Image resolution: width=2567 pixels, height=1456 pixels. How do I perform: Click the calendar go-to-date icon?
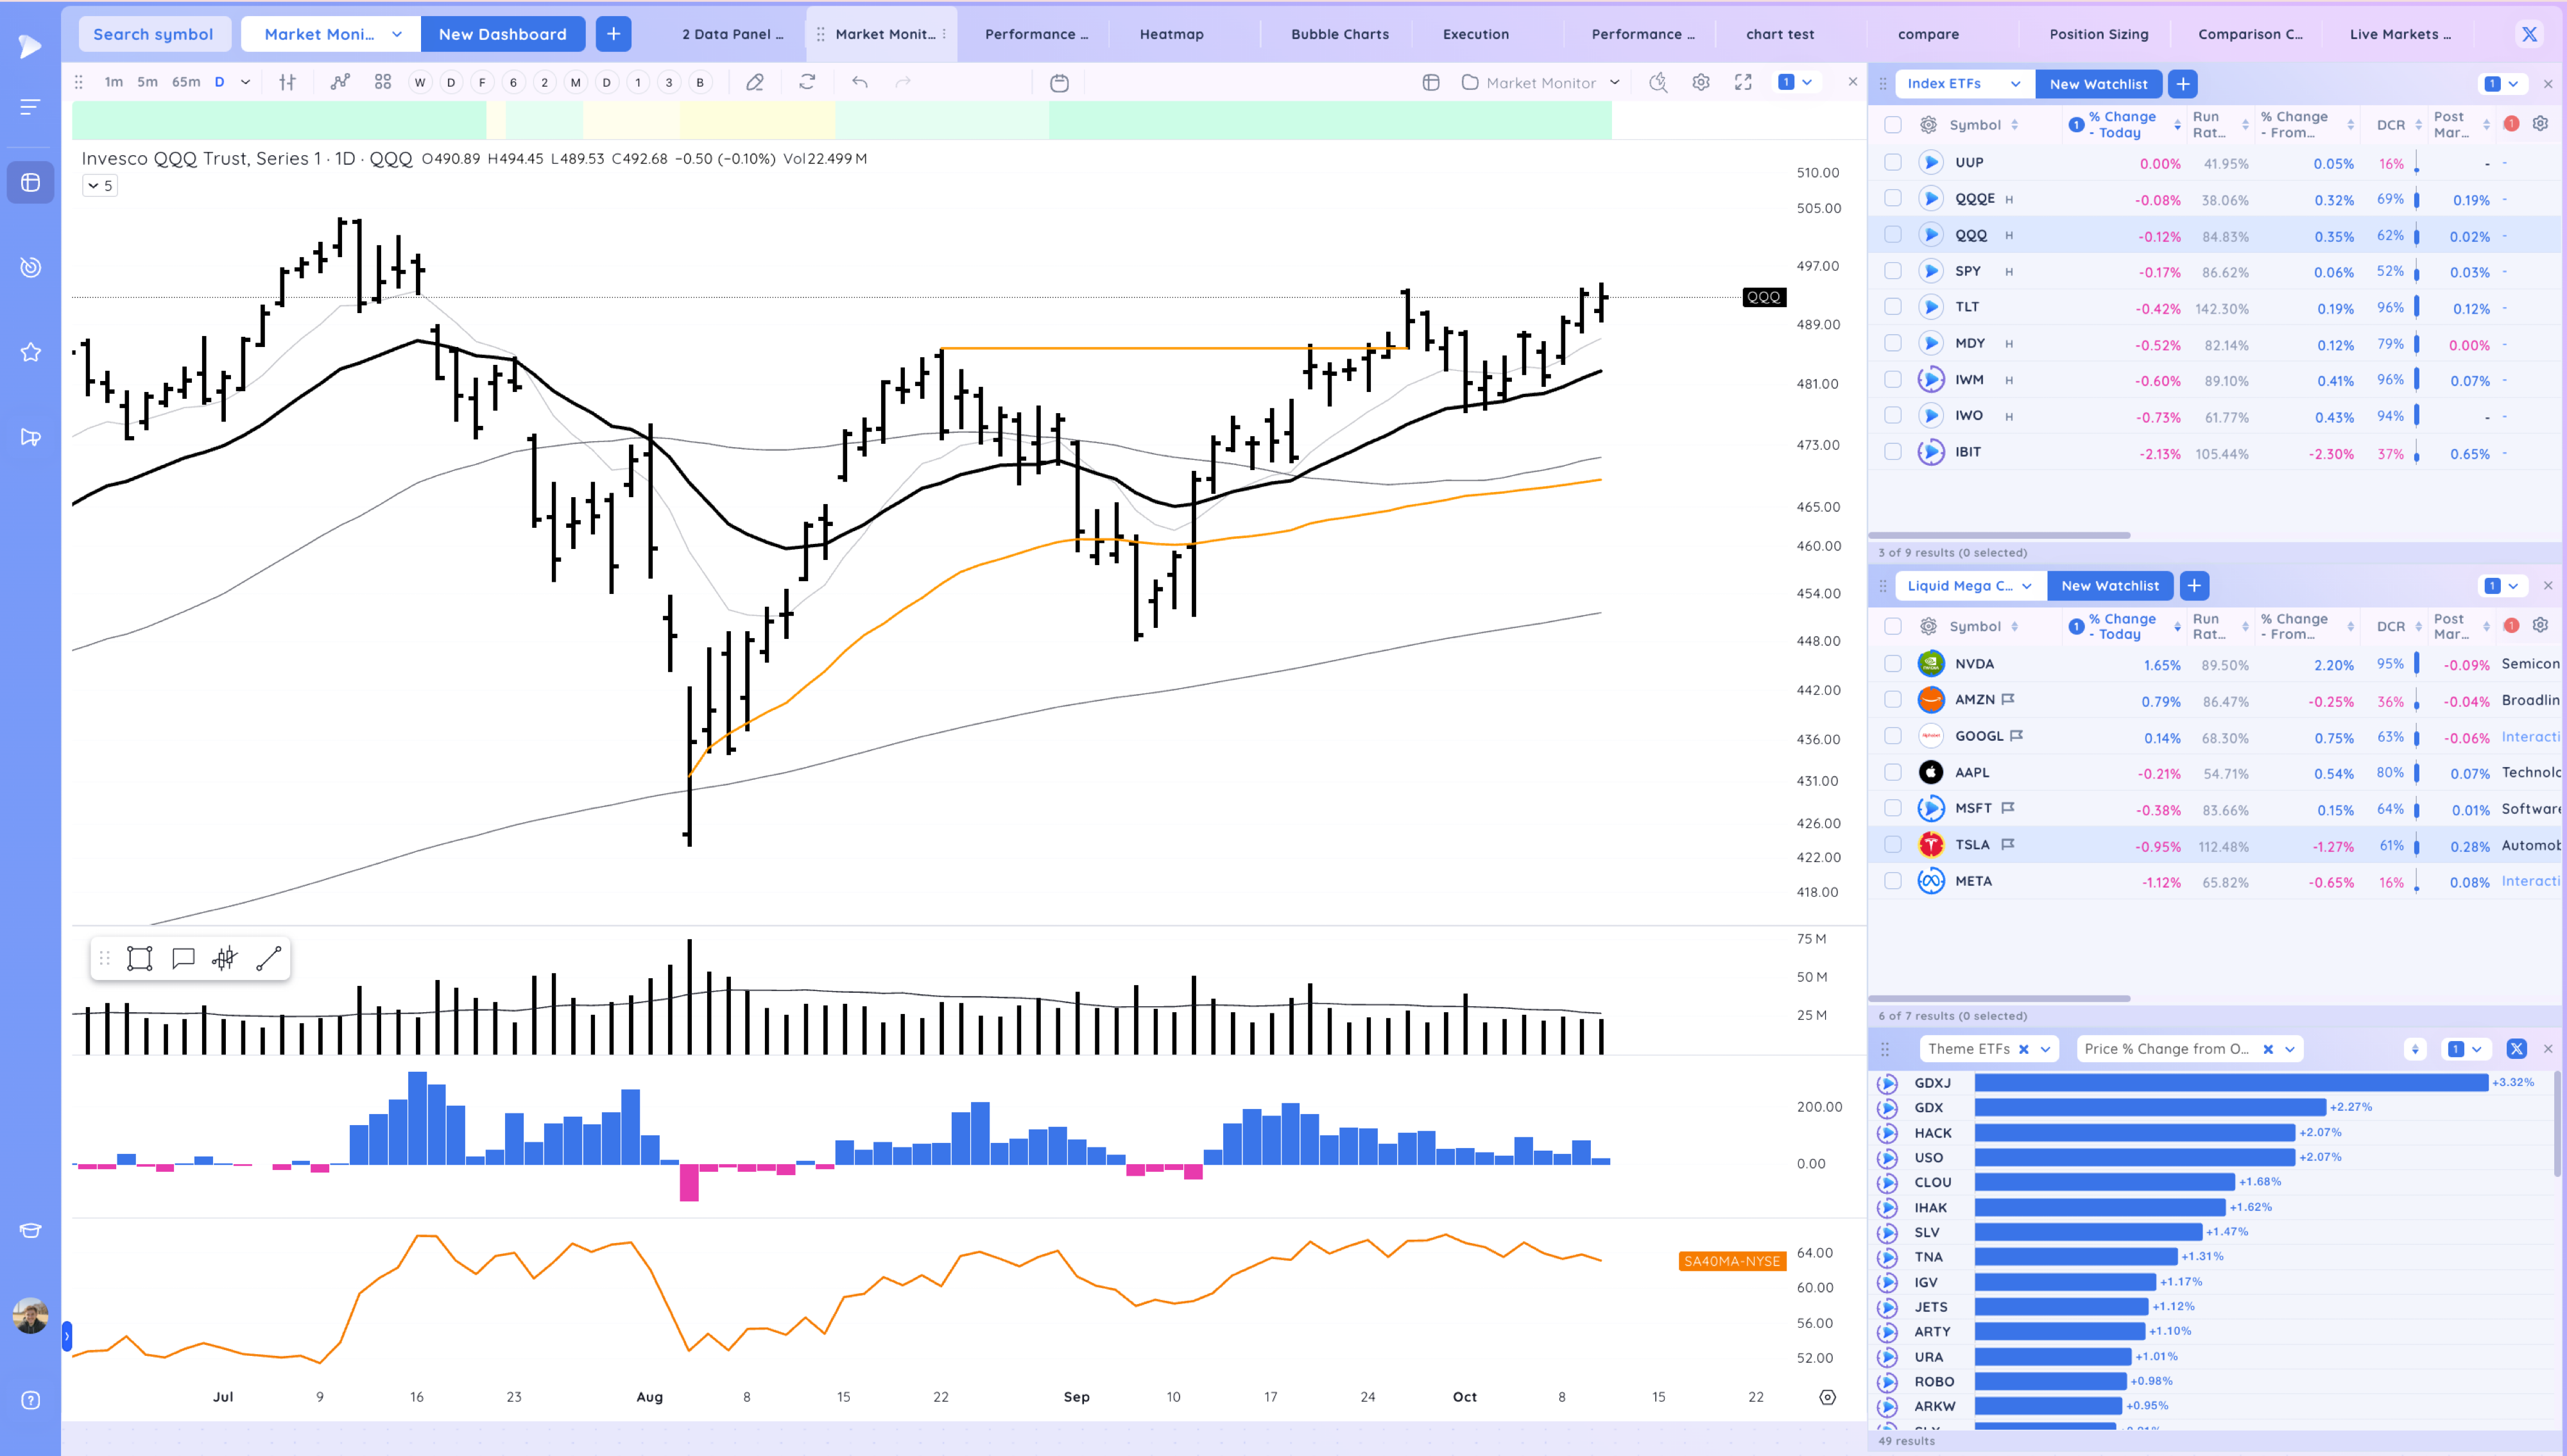(1060, 82)
